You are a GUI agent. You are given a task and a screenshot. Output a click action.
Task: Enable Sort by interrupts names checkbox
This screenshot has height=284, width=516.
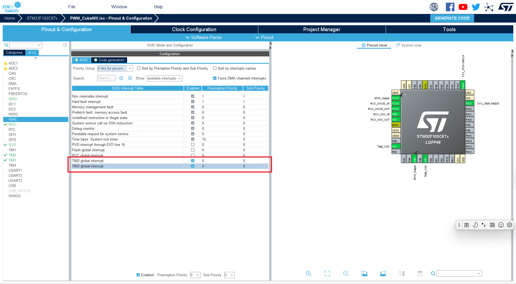(x=215, y=68)
